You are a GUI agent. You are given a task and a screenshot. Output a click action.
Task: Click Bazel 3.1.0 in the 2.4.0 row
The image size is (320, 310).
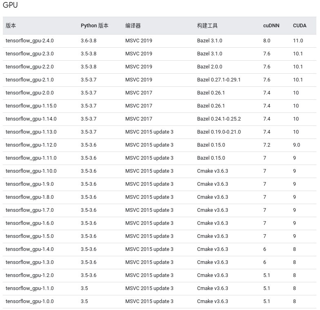pos(210,41)
